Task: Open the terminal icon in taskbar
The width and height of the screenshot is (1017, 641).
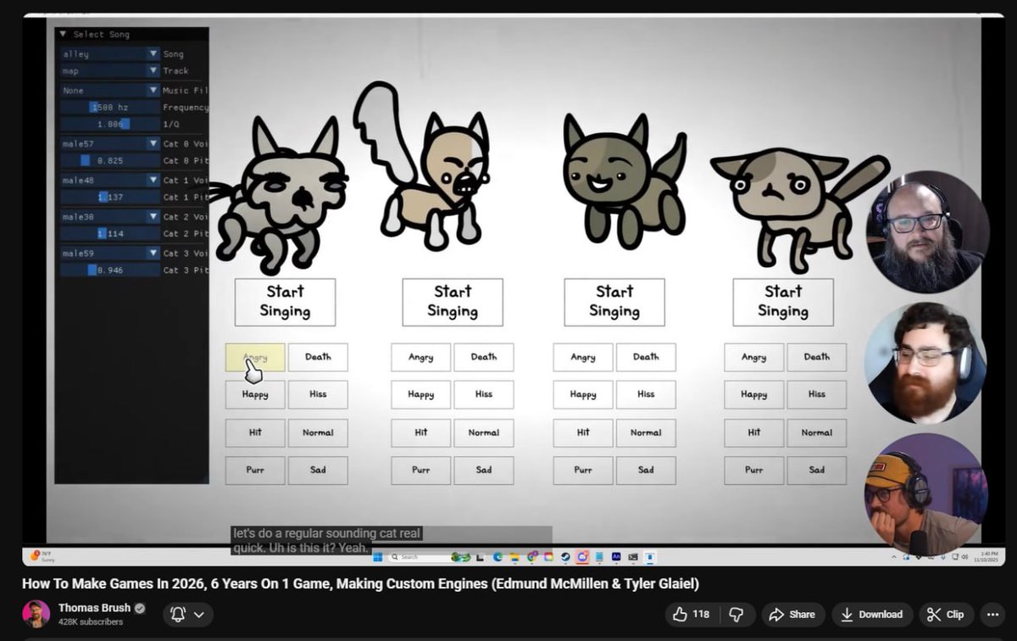Action: pyautogui.click(x=633, y=557)
